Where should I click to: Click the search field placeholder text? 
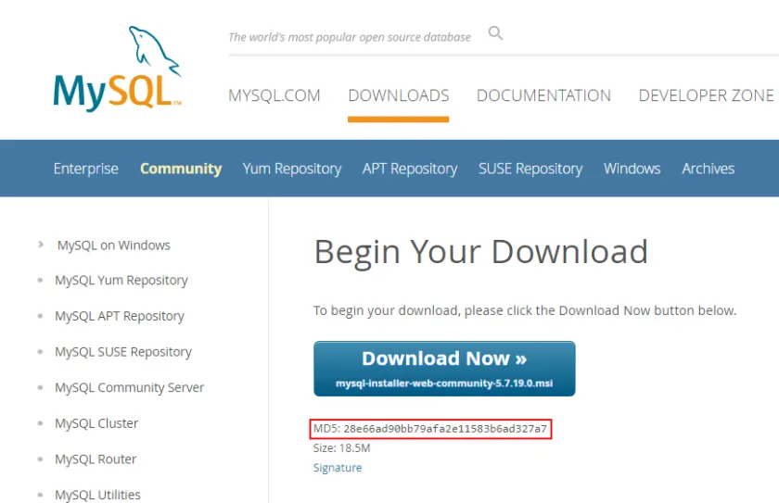(x=350, y=37)
